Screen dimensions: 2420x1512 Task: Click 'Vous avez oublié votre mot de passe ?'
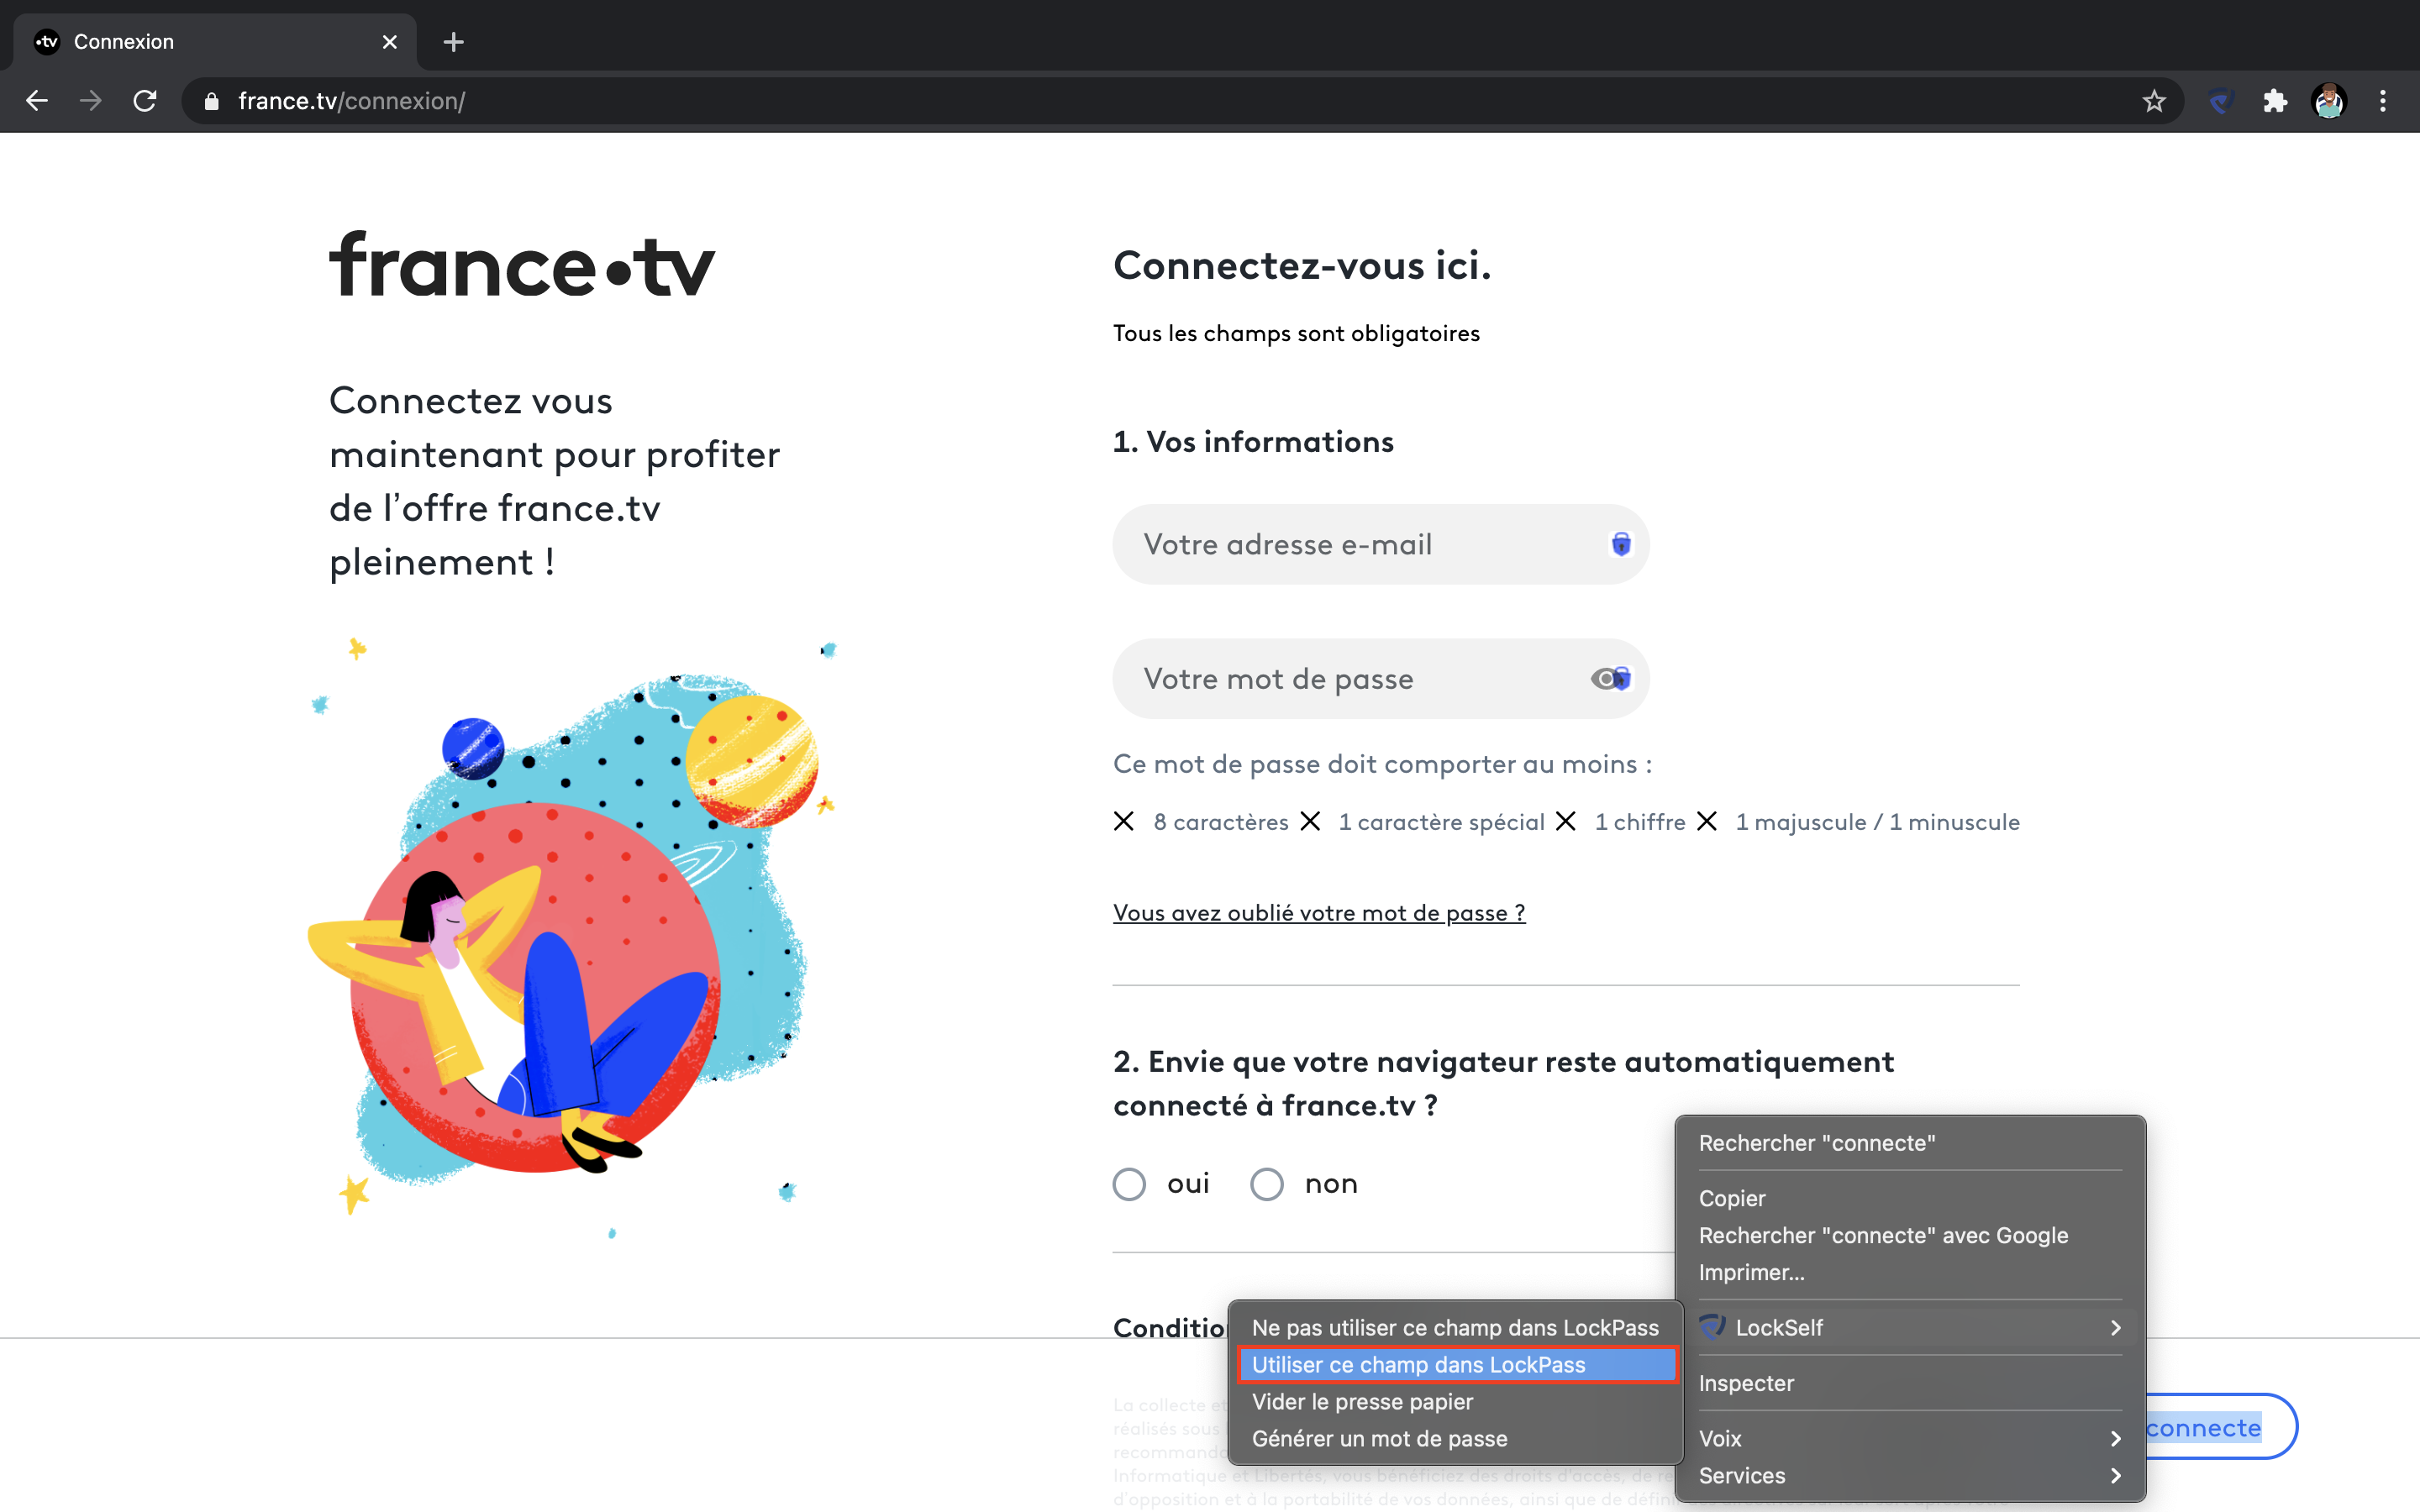1319,913
